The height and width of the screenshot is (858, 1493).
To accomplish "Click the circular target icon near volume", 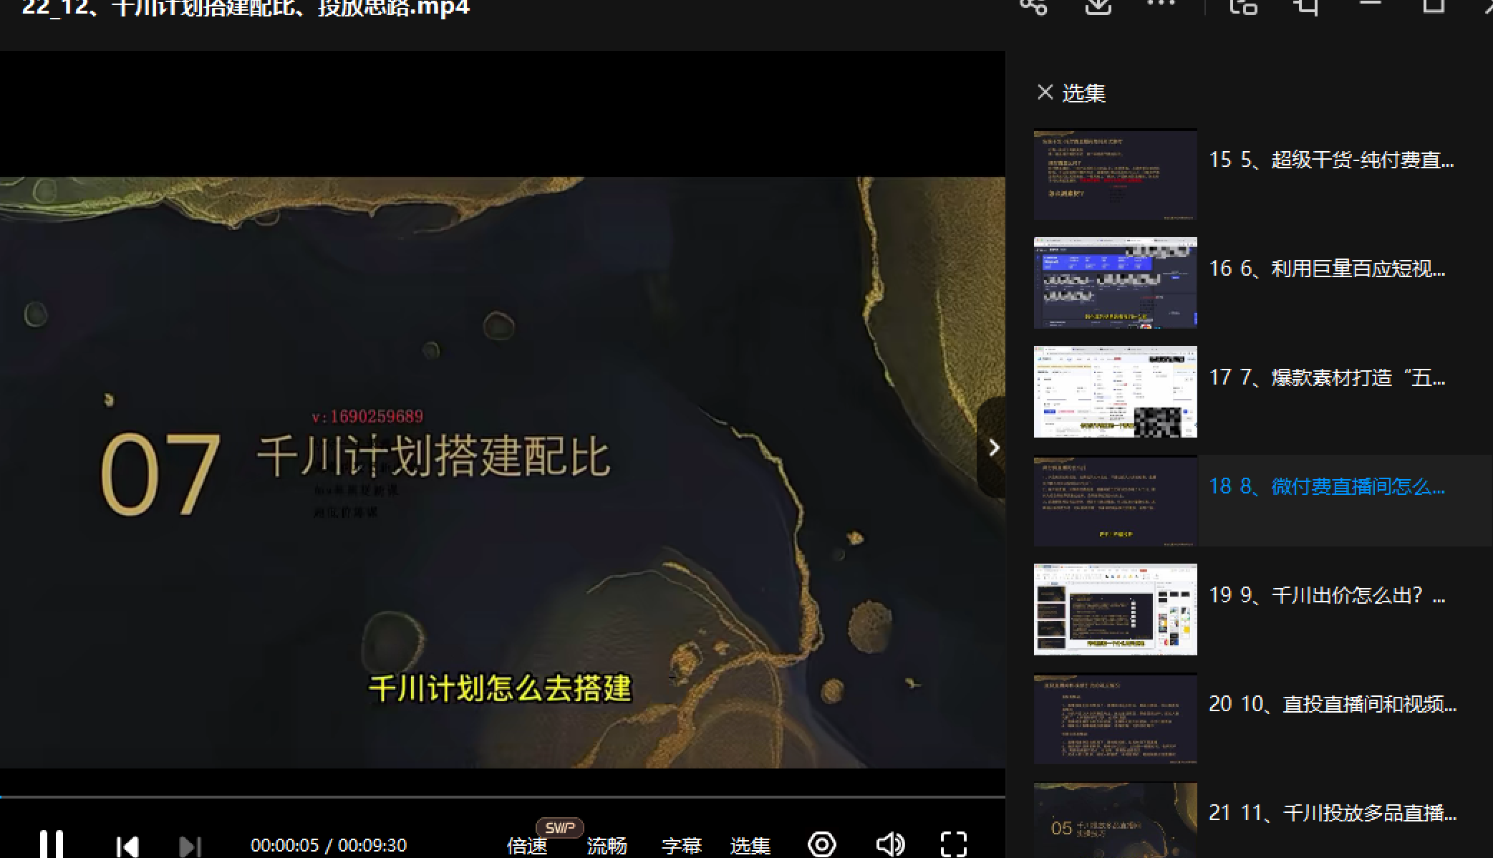I will 822,844.
